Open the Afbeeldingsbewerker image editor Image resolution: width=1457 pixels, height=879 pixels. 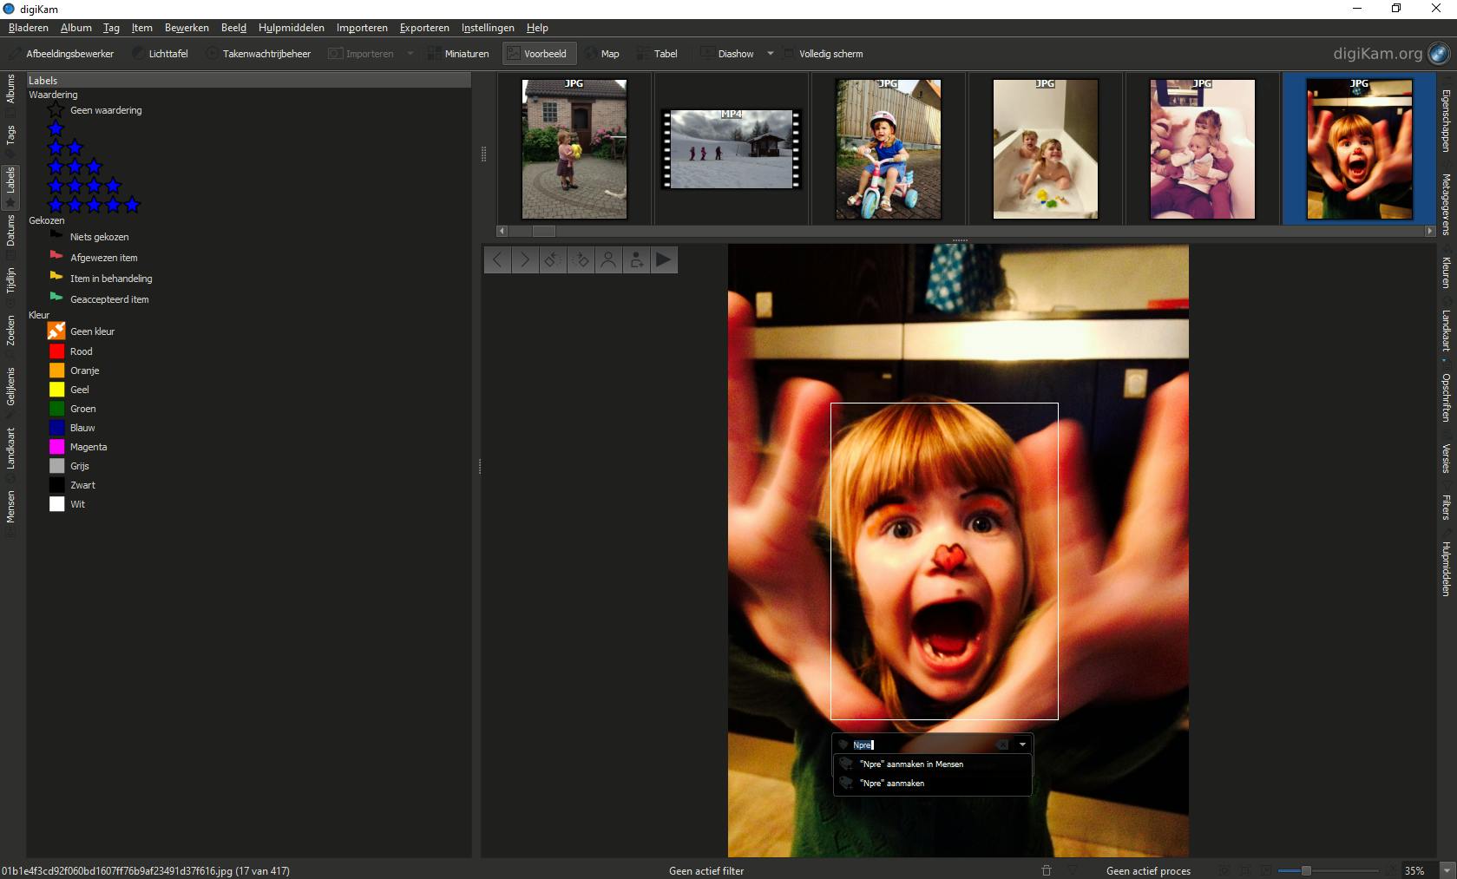[x=62, y=54]
